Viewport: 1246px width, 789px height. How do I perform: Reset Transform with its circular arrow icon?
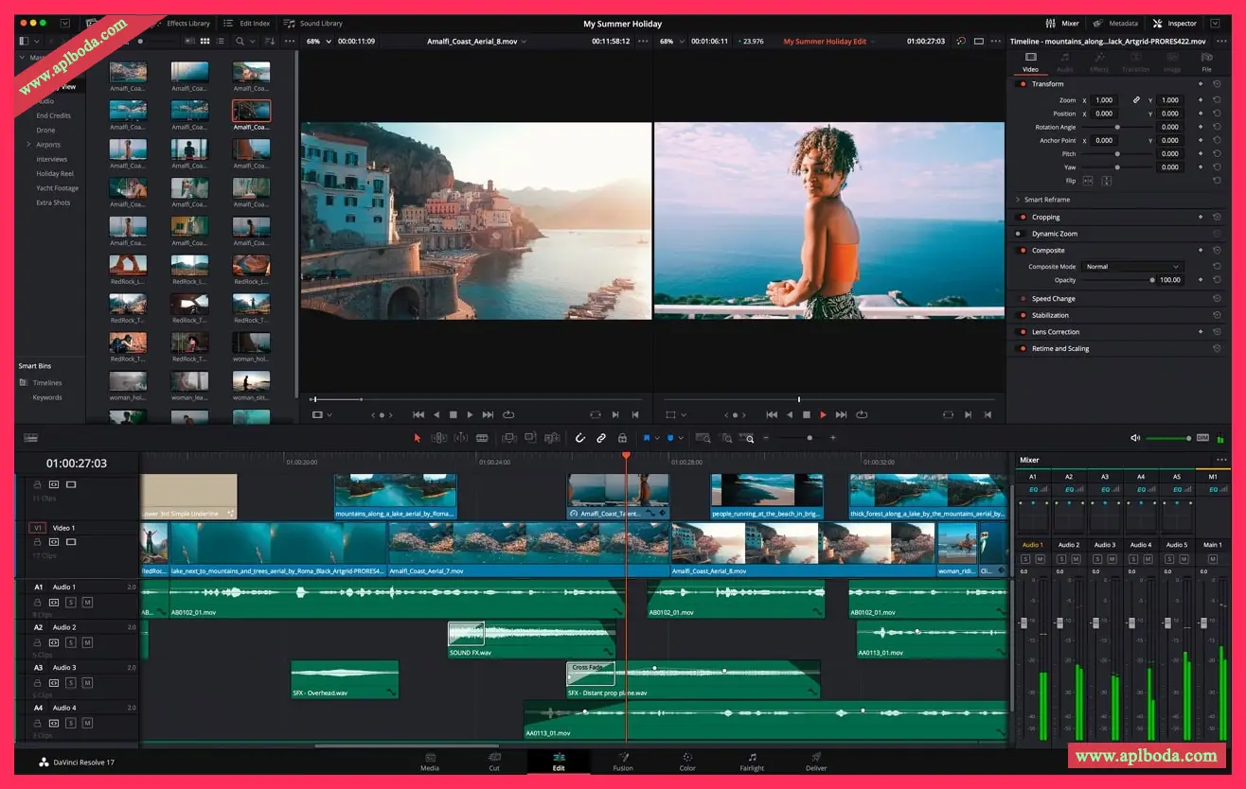pos(1217,84)
